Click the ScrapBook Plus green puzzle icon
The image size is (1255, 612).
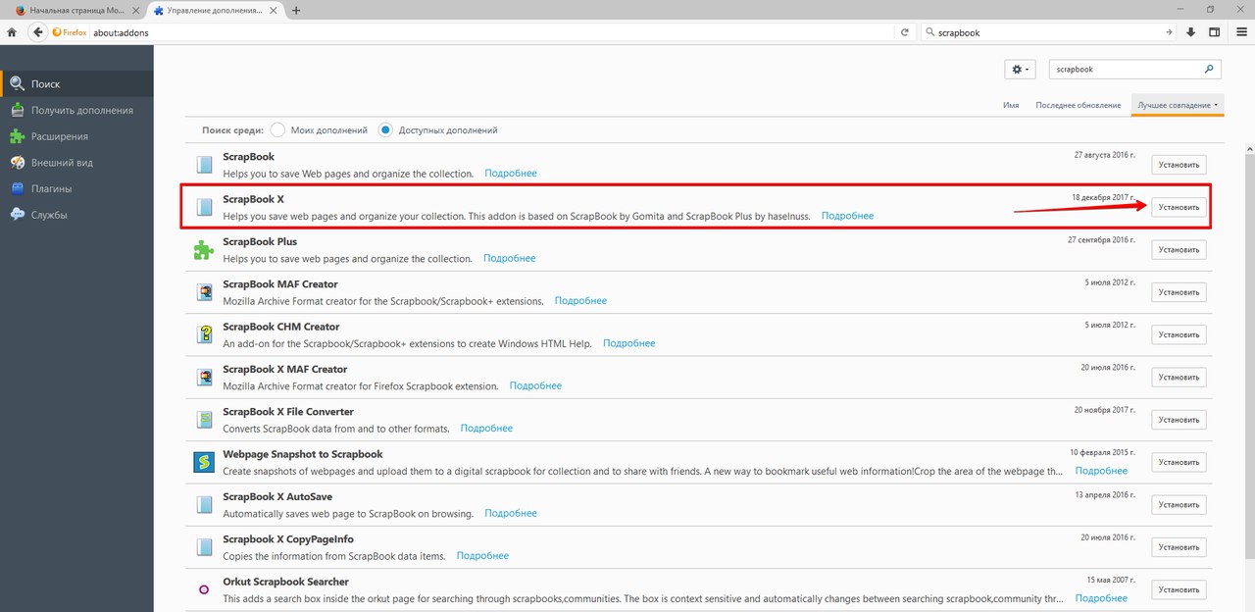204,250
